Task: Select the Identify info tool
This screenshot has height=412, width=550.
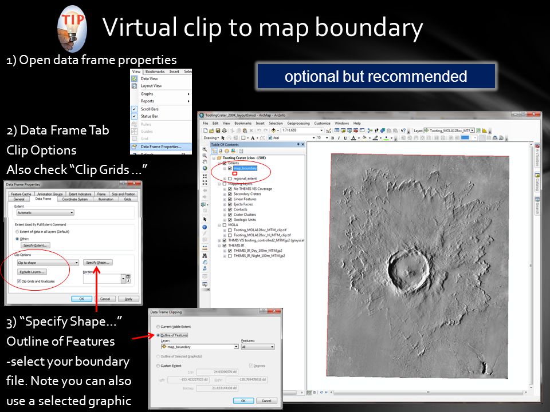Action: click(x=205, y=227)
